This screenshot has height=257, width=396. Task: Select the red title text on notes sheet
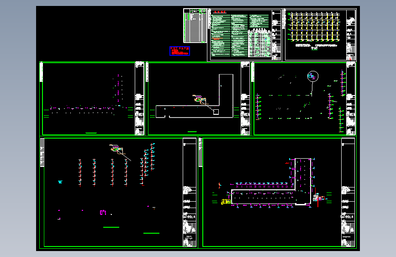tap(219, 12)
